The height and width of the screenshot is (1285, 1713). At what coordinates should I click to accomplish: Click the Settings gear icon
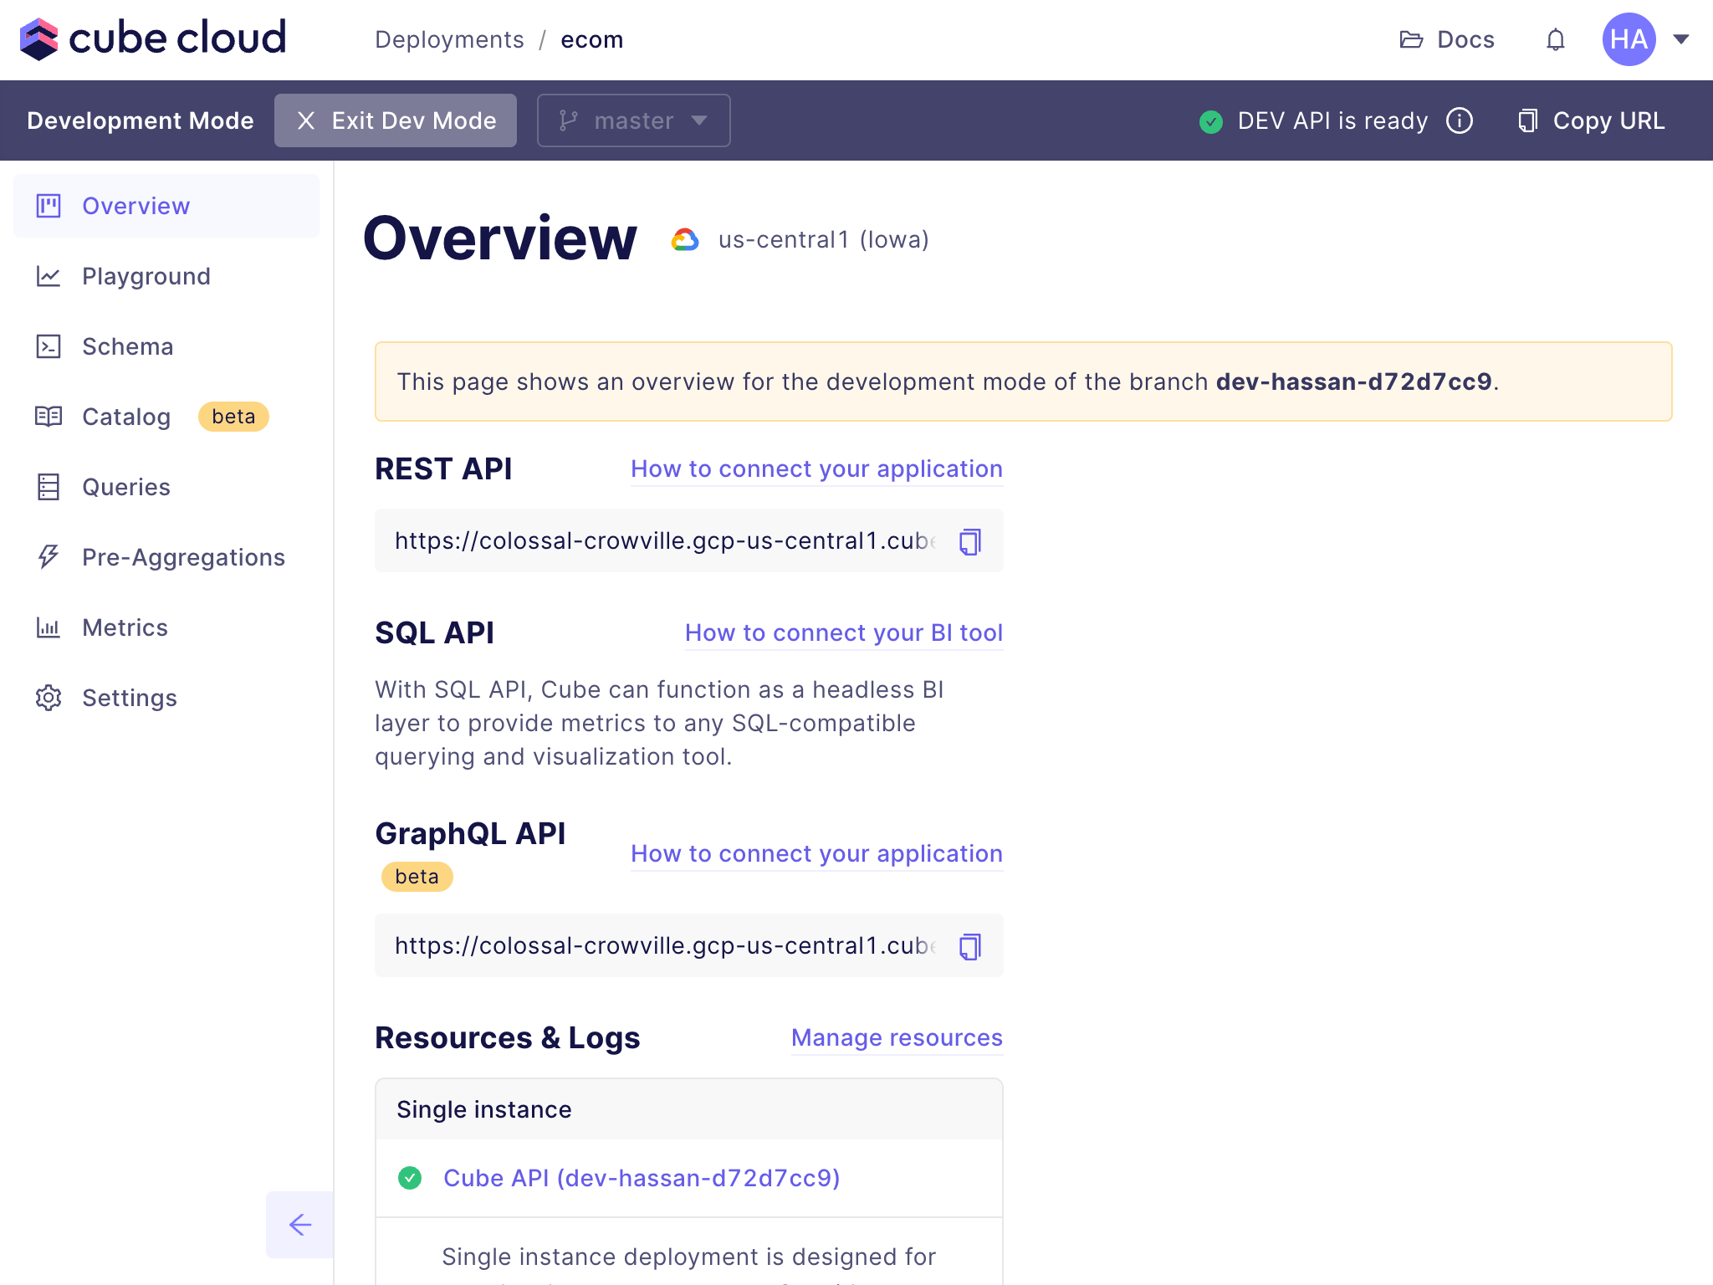coord(49,698)
